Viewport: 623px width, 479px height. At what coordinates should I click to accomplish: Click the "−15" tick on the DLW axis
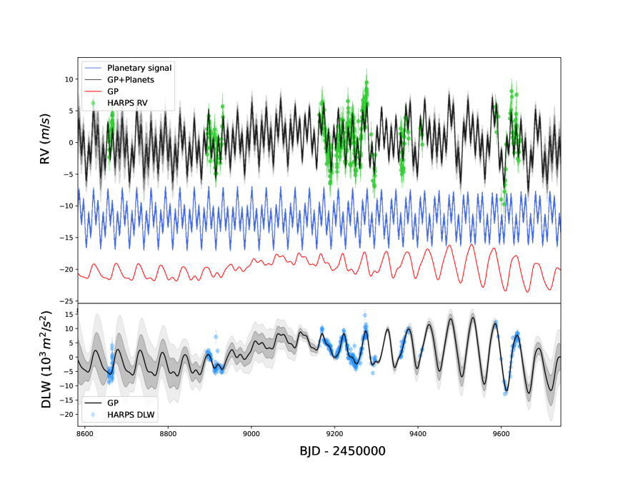[66, 400]
